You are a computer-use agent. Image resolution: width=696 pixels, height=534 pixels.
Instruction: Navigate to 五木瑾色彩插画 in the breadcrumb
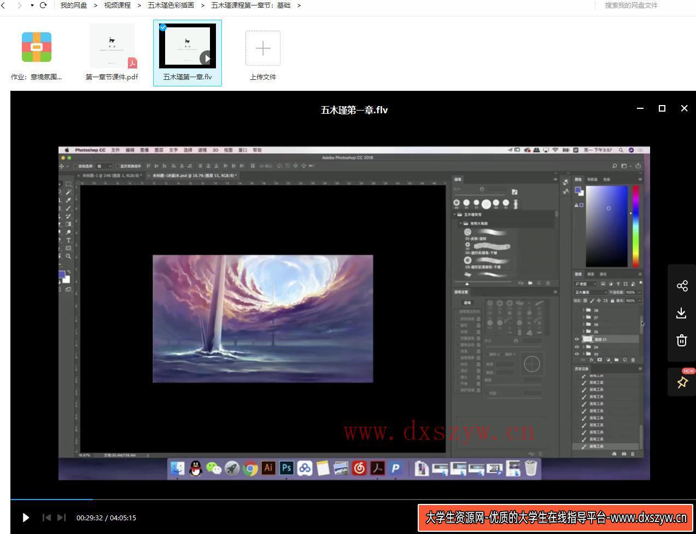point(171,5)
